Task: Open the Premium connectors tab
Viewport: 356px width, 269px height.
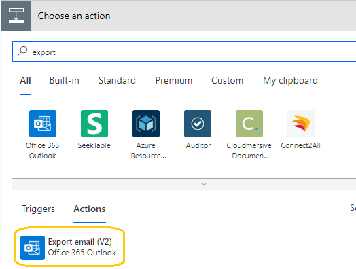Action: point(174,81)
